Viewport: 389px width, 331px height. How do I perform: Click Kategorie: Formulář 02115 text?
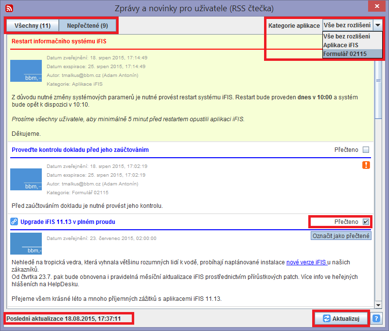point(77,192)
